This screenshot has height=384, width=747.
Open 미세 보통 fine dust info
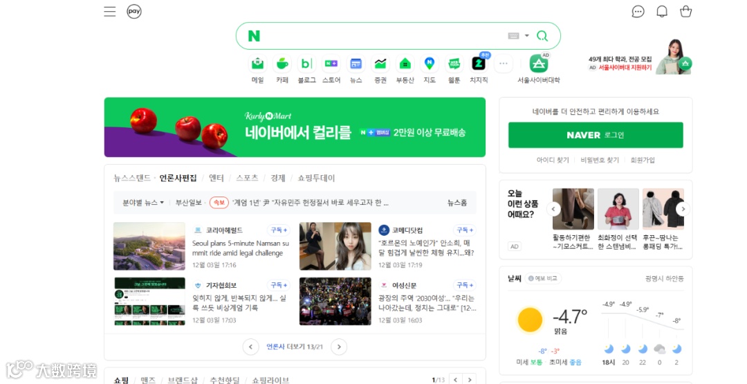click(x=529, y=362)
